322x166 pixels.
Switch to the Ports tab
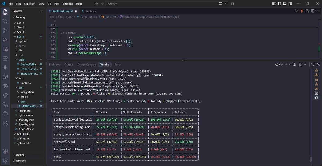[x=118, y=65]
